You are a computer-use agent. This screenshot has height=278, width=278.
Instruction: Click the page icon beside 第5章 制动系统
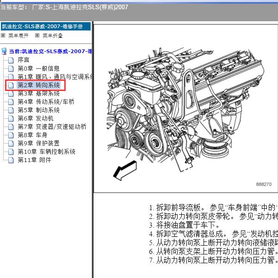pos(11,110)
